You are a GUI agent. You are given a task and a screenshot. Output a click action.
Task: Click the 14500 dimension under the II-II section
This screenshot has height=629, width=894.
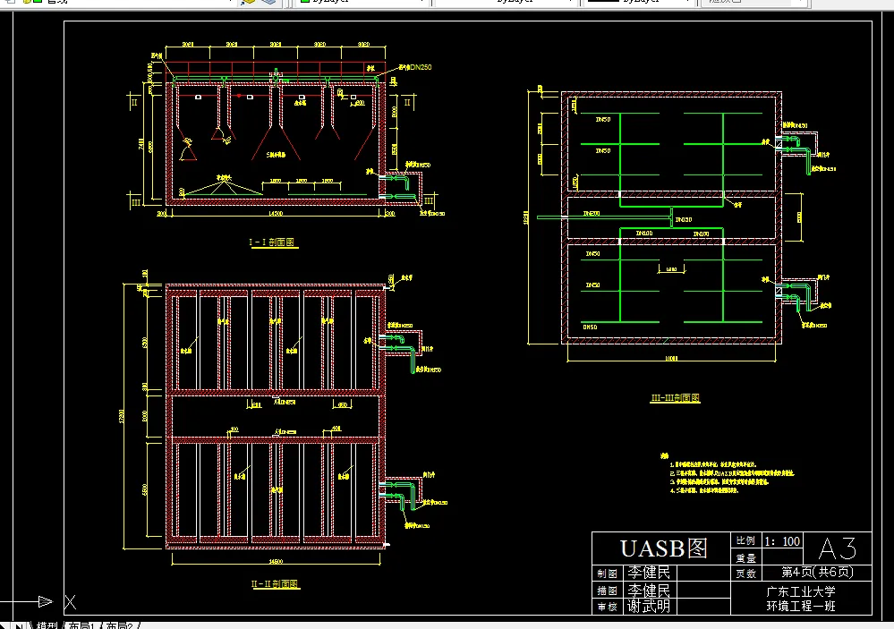pyautogui.click(x=276, y=562)
